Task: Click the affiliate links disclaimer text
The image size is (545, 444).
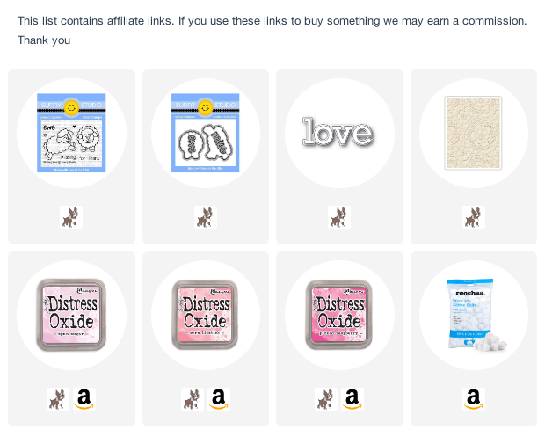Action: click(272, 30)
